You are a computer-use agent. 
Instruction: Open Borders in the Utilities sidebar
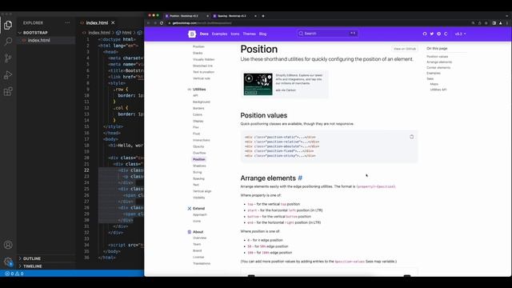[x=198, y=108]
